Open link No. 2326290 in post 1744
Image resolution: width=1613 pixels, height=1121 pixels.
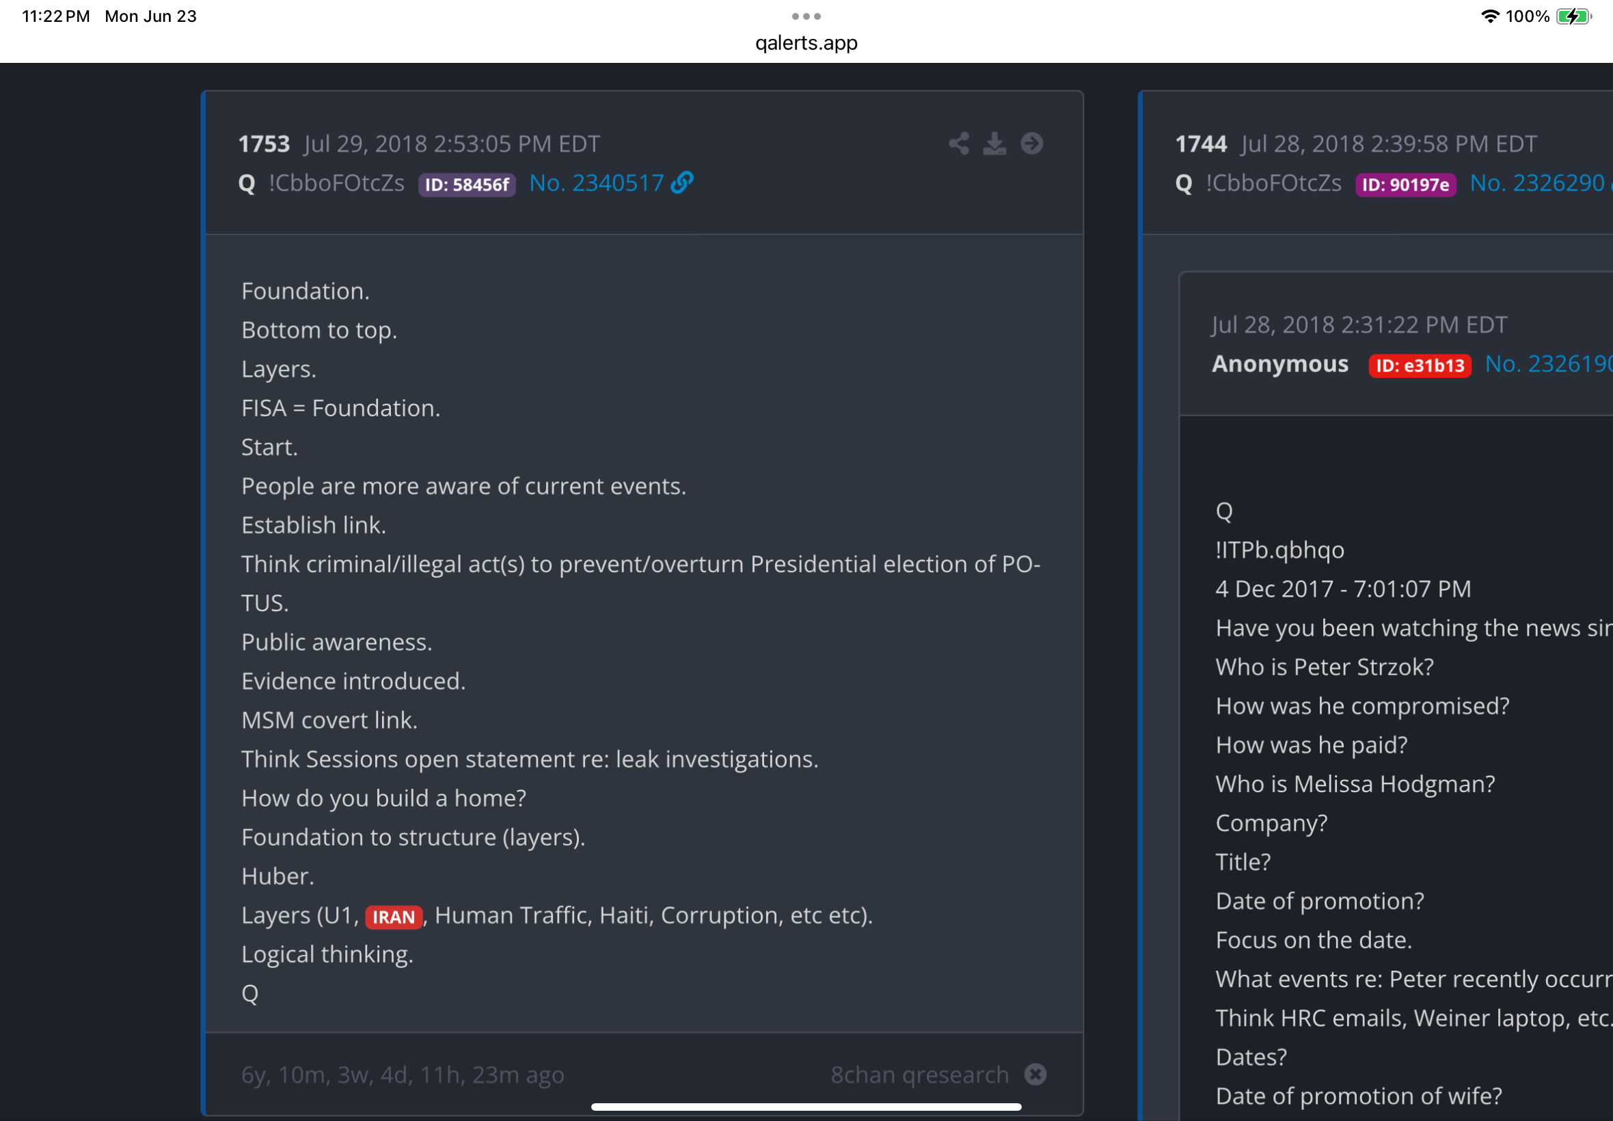pos(1536,183)
